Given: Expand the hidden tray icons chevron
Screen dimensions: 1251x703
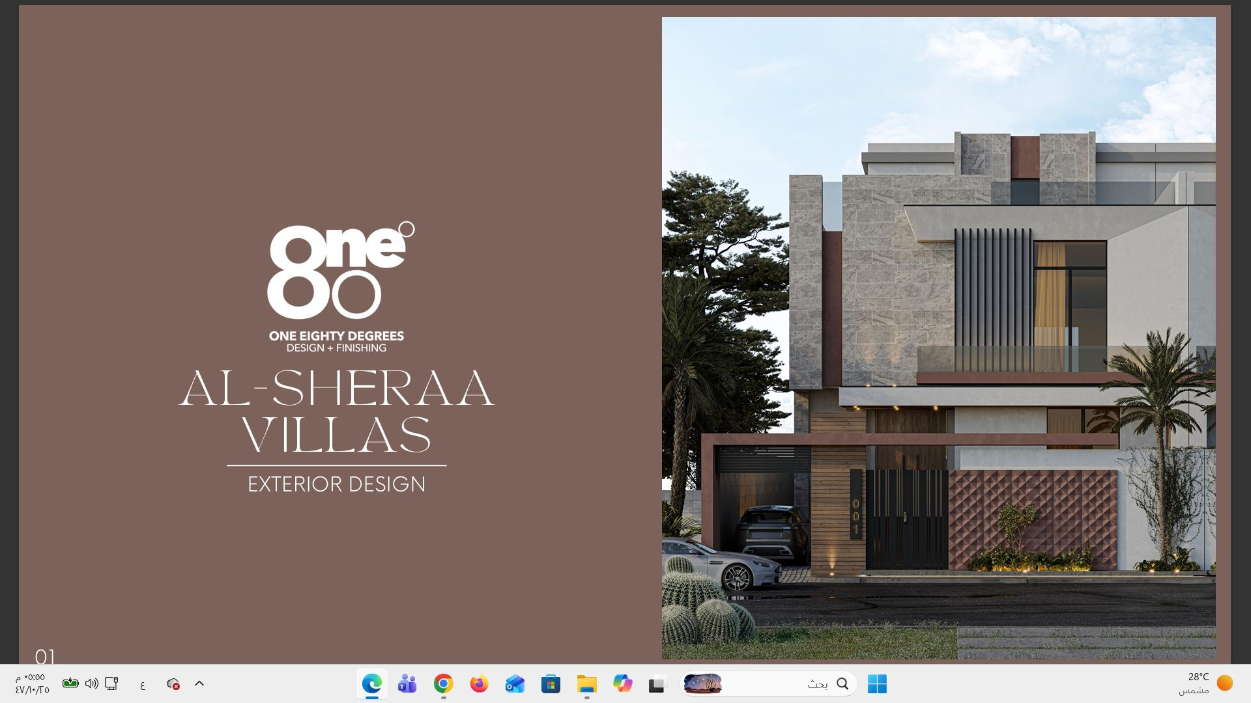Looking at the screenshot, I should (199, 683).
